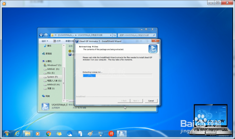Switch to the installer taskbar button
Screen dimensions: 235x139
coord(122,134)
